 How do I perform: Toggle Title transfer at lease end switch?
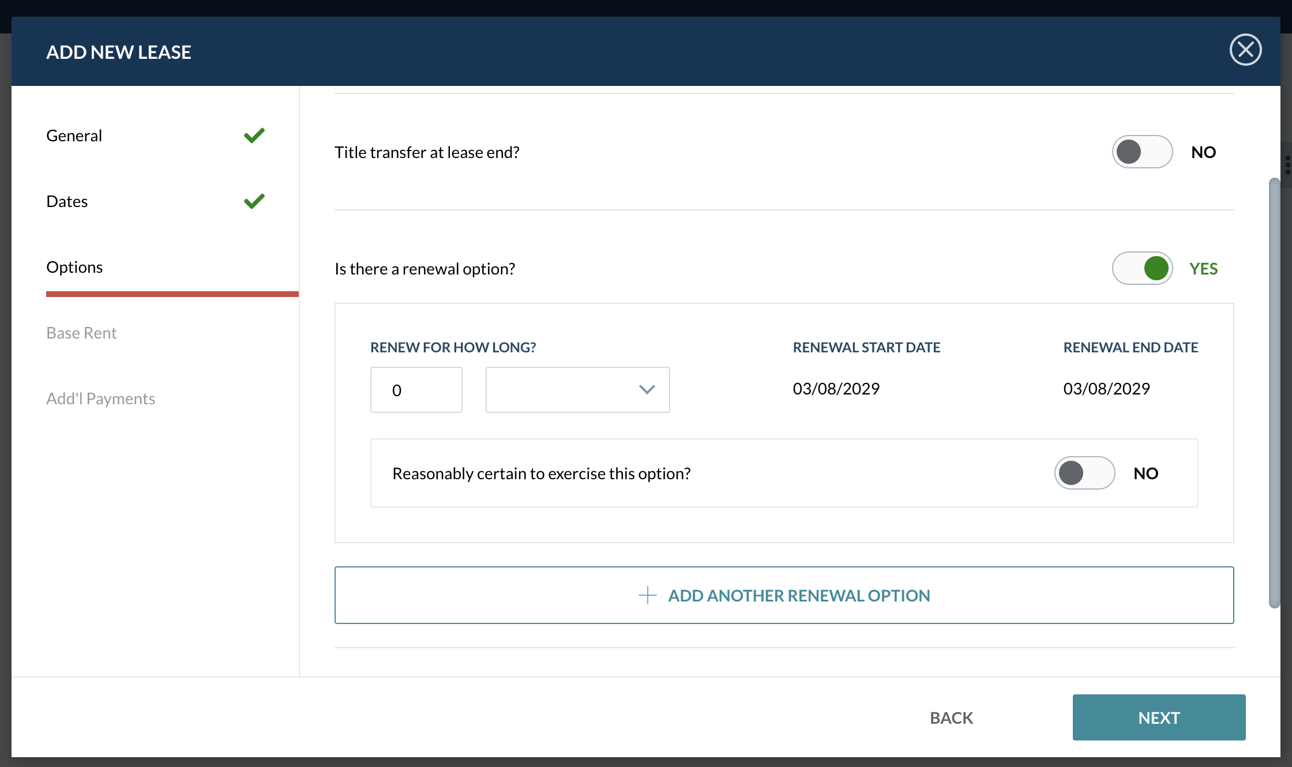[x=1141, y=152]
